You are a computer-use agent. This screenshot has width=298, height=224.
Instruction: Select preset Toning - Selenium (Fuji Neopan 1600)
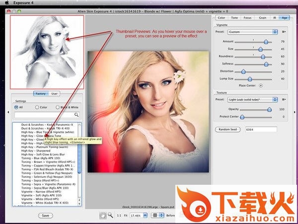coord(47,177)
